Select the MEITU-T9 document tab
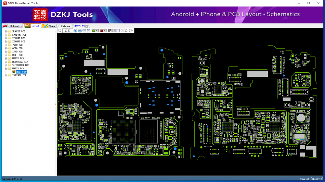 [80, 26]
